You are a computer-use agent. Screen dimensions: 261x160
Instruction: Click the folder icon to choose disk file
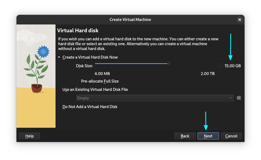[x=239, y=98]
